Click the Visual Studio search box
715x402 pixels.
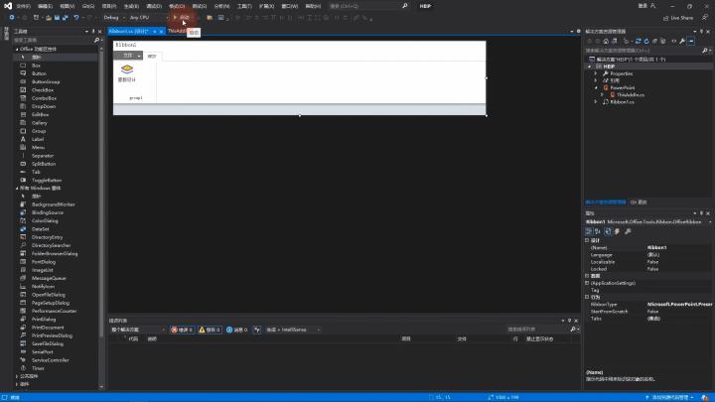[x=367, y=6]
